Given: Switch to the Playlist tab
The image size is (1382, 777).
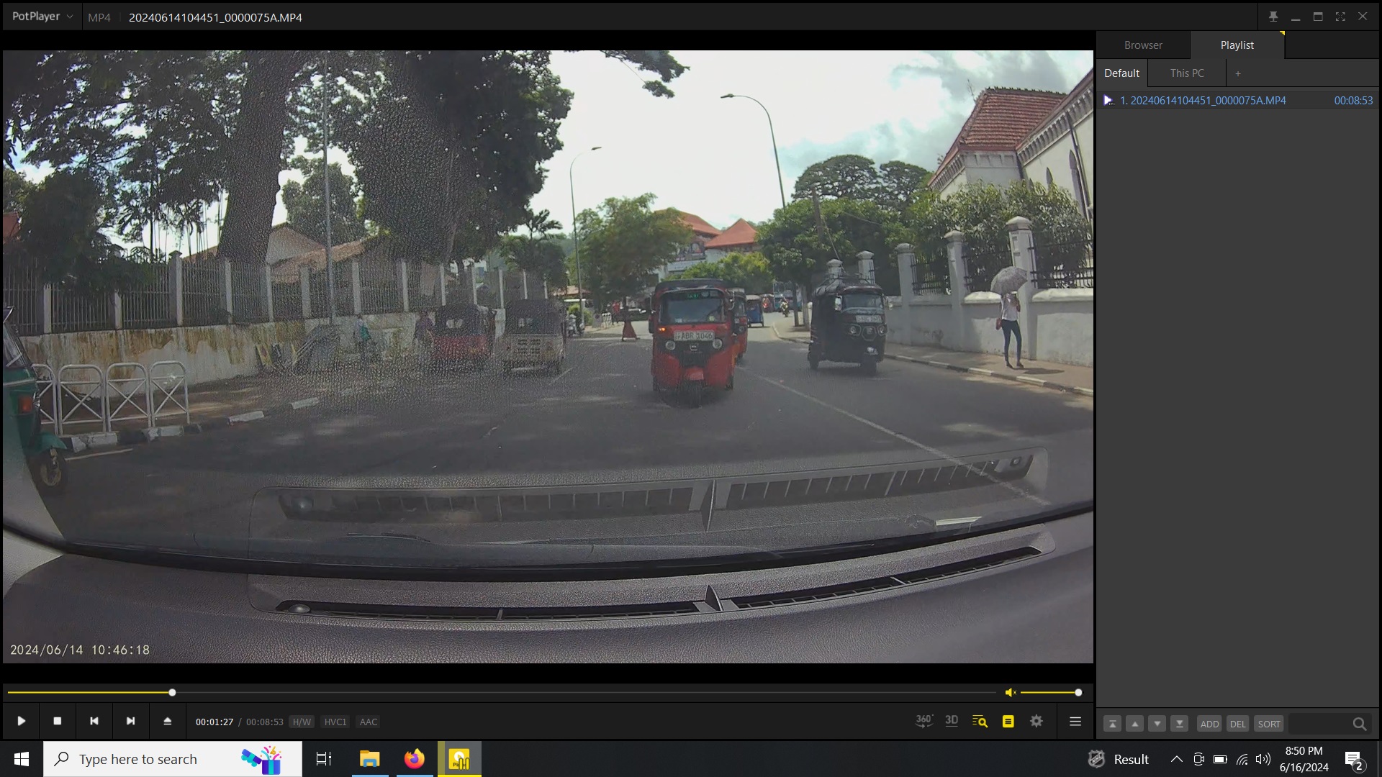Looking at the screenshot, I should (1237, 45).
